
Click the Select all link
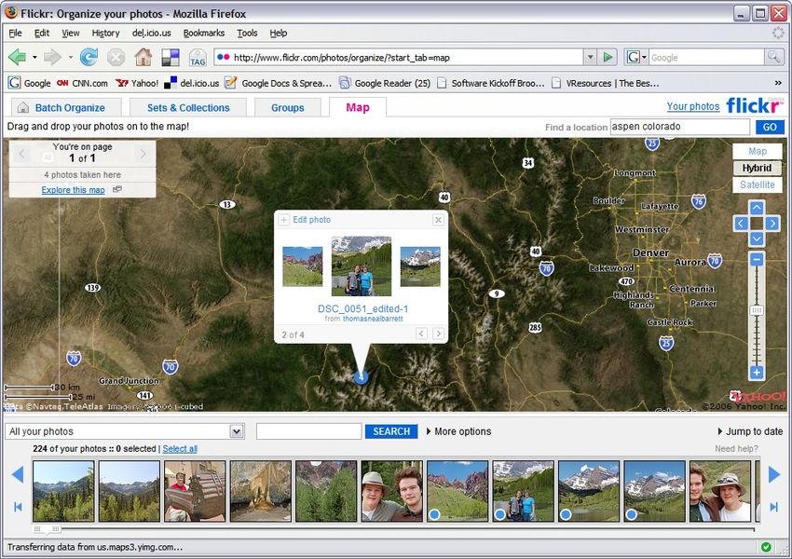(x=180, y=448)
